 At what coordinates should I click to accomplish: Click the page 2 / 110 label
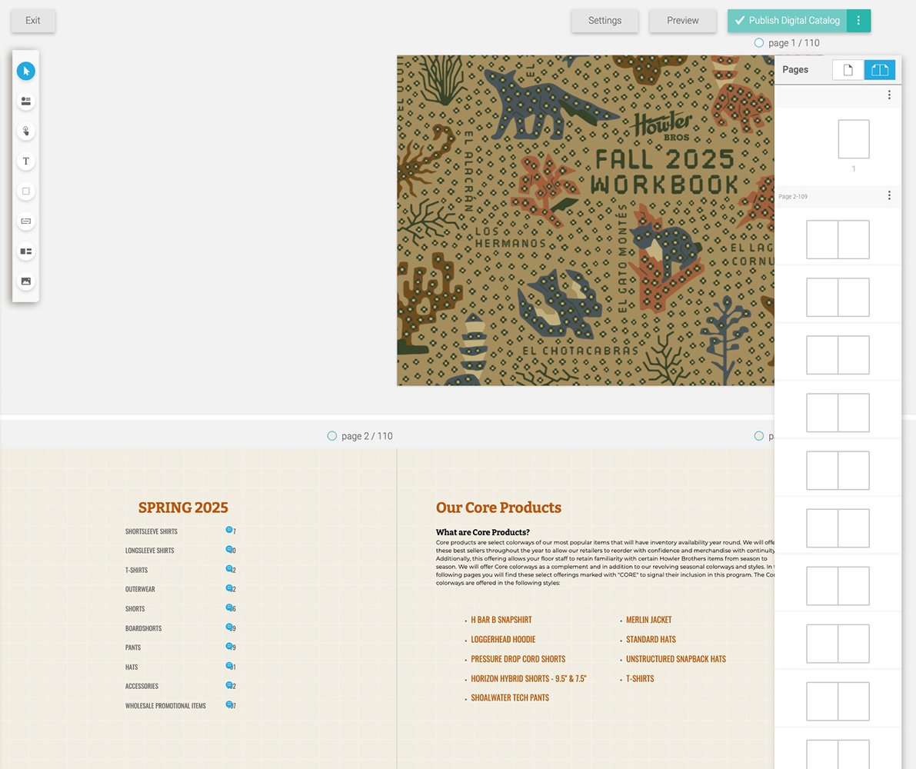[x=367, y=435]
